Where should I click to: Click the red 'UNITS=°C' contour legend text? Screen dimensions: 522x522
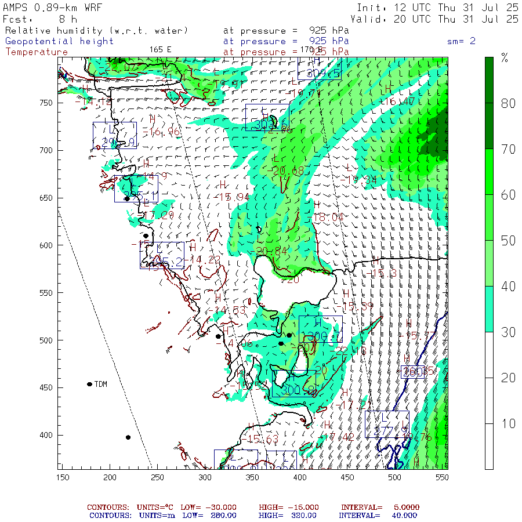tap(155, 507)
